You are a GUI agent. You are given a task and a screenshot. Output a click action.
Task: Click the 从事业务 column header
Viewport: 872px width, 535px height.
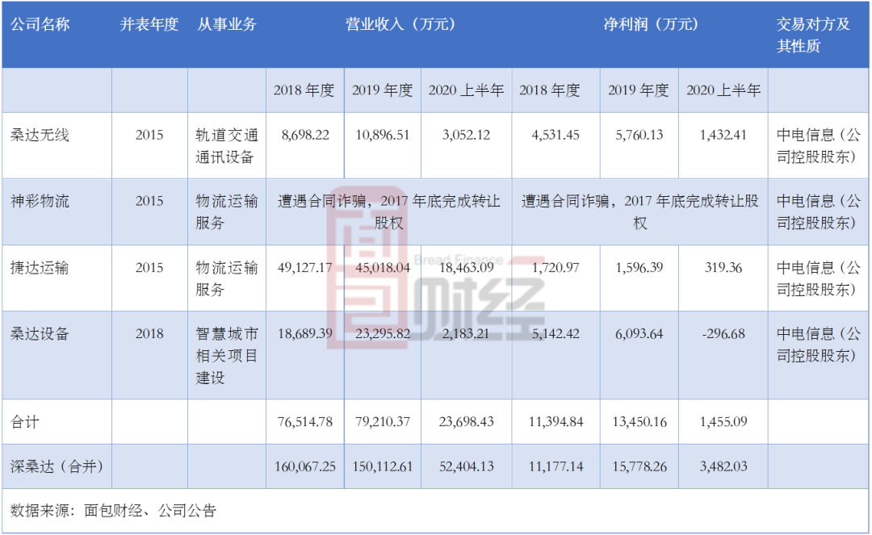pyautogui.click(x=227, y=24)
